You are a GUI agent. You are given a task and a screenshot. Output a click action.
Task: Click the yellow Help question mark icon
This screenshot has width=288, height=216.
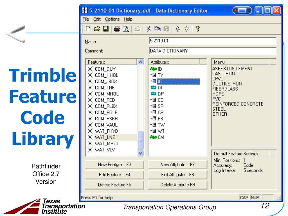(x=198, y=29)
